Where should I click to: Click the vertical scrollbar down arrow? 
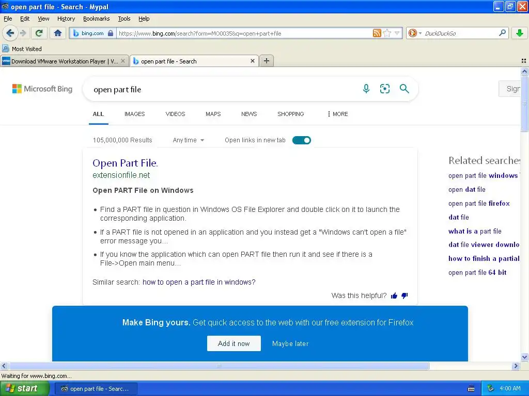(x=524, y=357)
